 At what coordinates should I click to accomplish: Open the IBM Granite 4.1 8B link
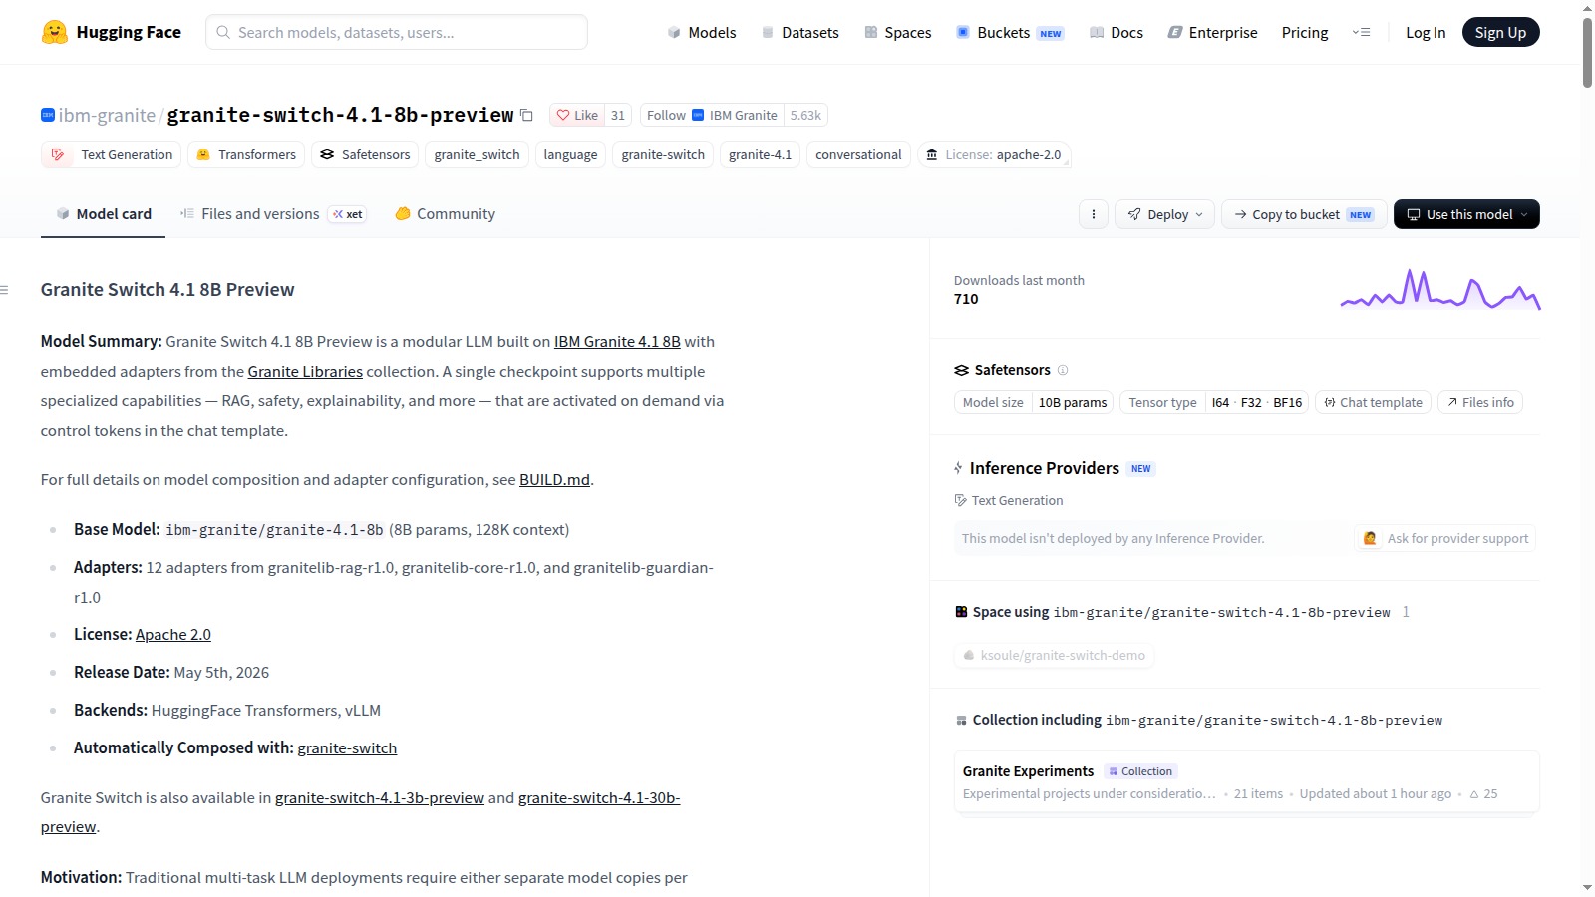click(x=617, y=342)
